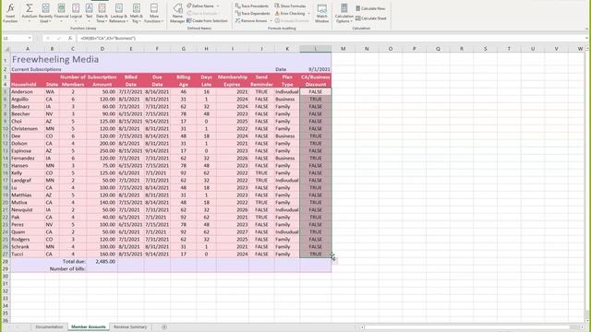Select column L header

[x=316, y=49]
